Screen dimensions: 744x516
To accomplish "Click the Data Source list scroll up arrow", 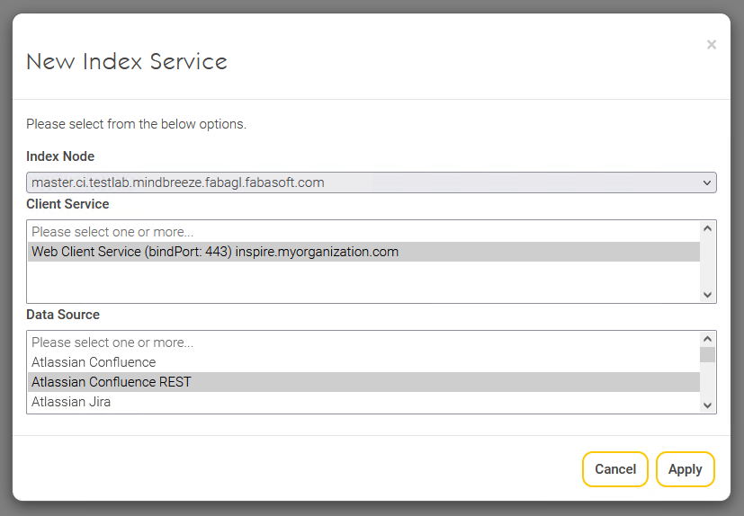I will [707, 339].
